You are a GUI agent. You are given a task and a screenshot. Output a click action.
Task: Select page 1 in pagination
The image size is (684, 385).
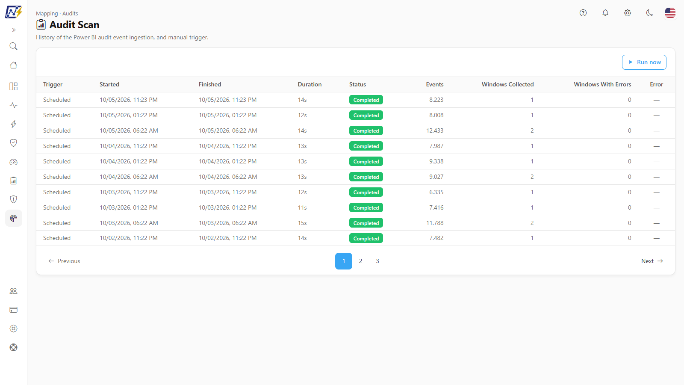tap(344, 261)
